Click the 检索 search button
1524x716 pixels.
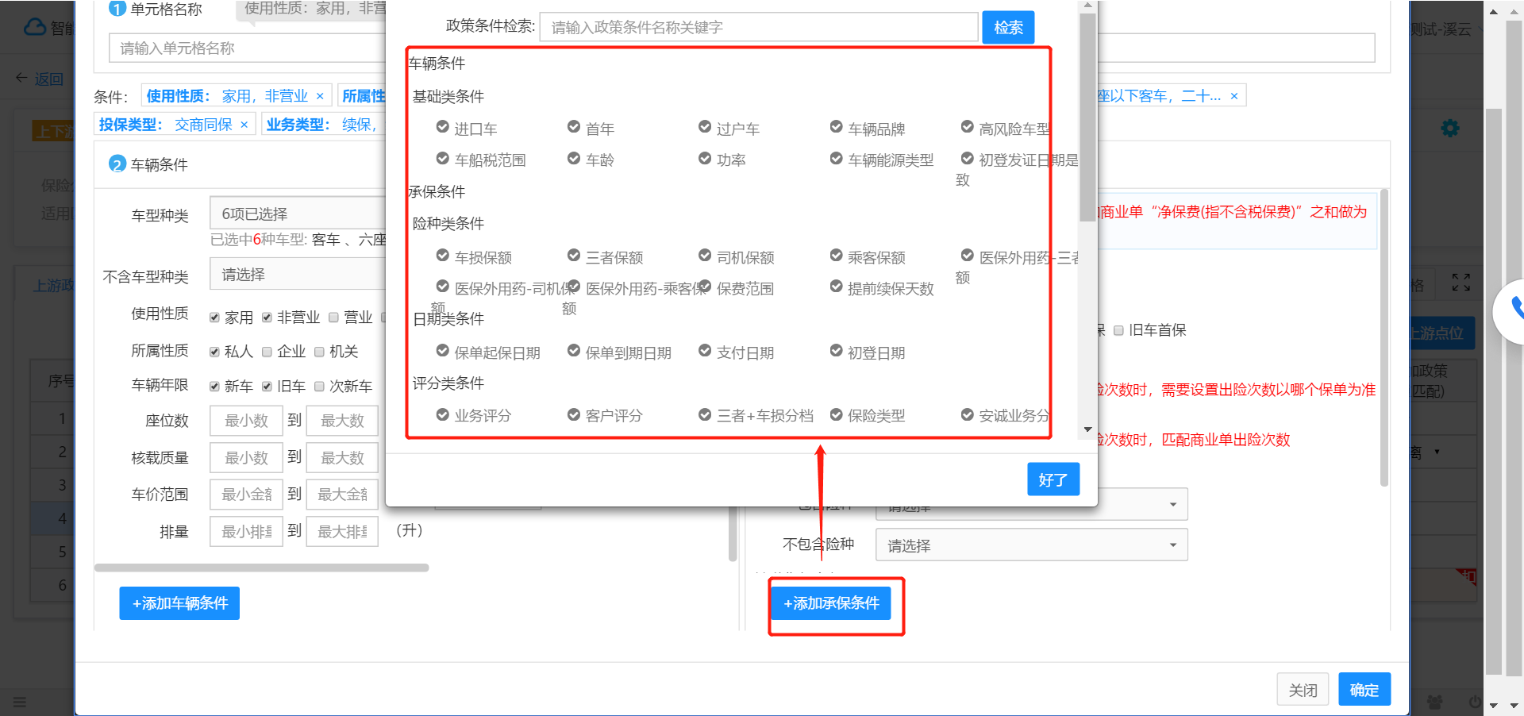pos(1008,28)
